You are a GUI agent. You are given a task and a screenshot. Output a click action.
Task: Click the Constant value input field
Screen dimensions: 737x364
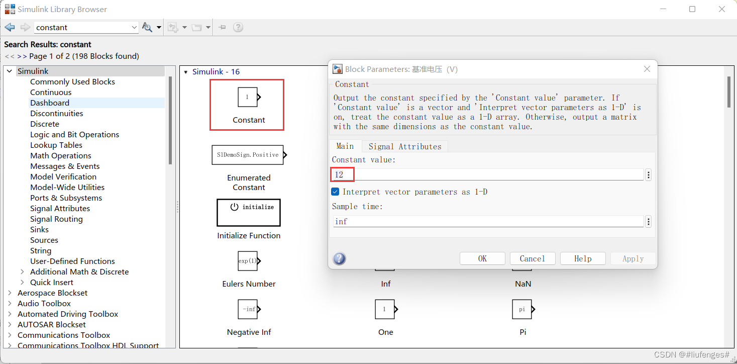488,174
